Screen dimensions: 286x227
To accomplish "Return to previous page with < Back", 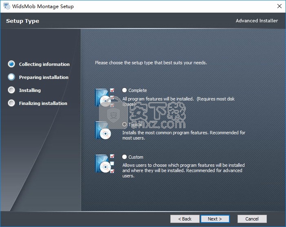I will coord(185,219).
